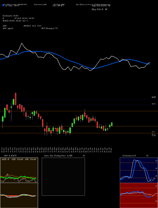
Task: Click the 'Stochastics & R' panel title
Action: point(129,156)
